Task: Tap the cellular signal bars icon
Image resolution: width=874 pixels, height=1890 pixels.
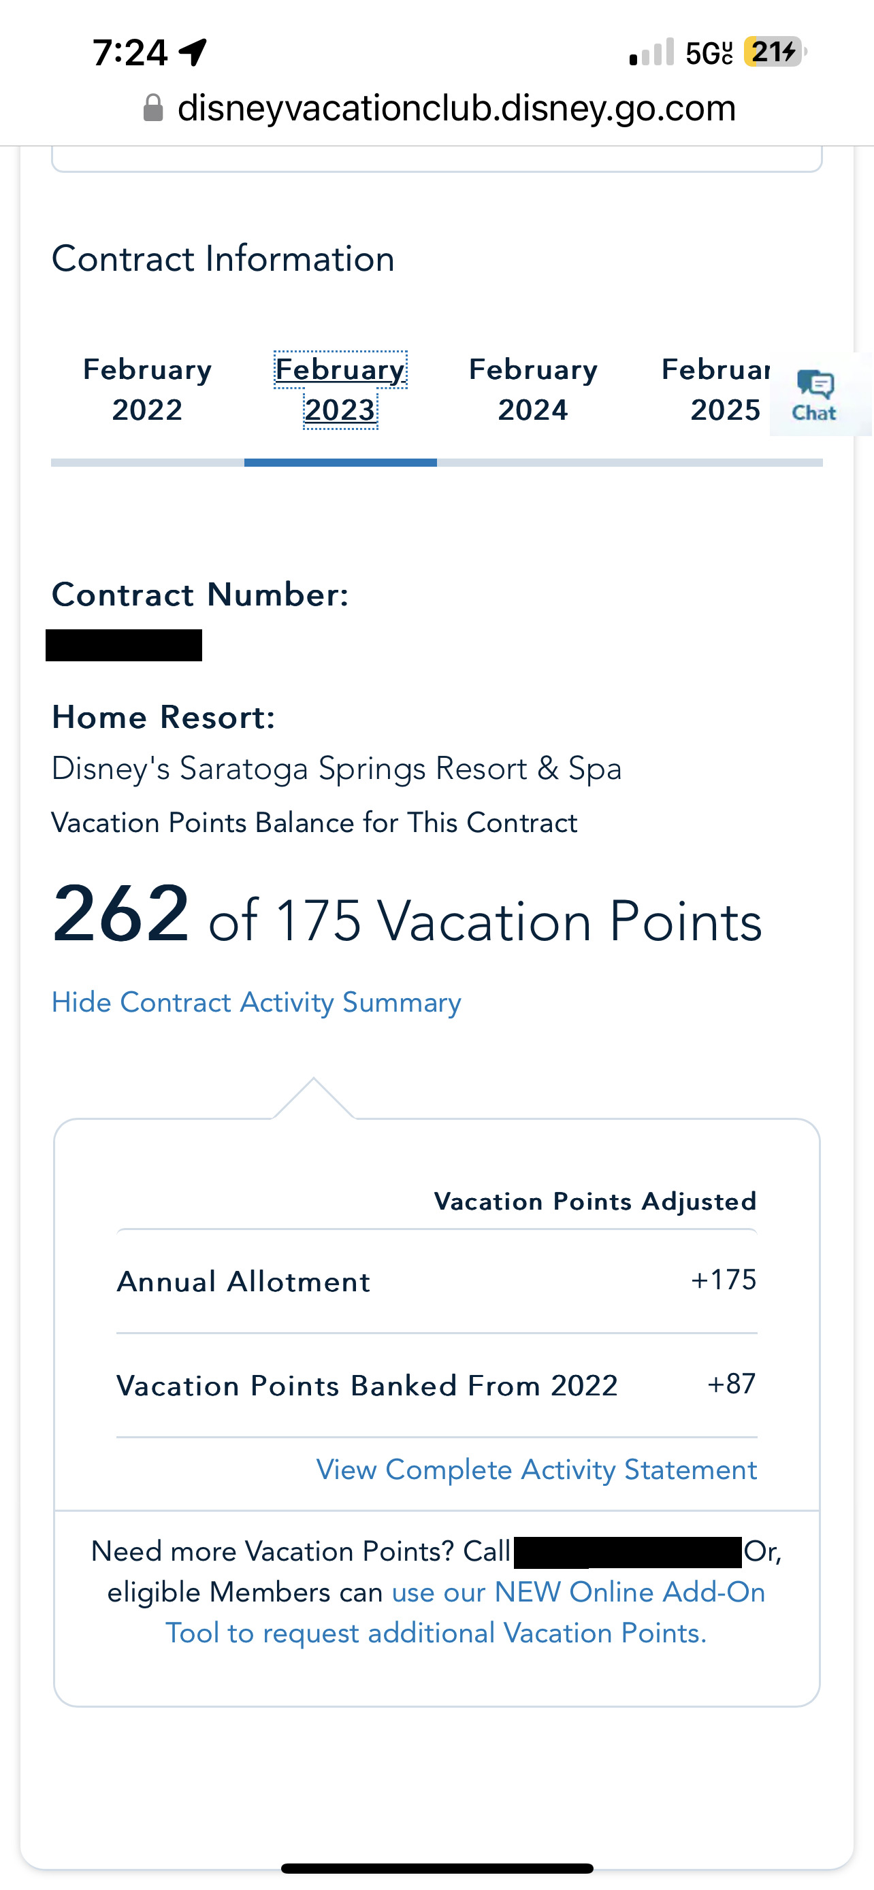Action: tap(651, 53)
